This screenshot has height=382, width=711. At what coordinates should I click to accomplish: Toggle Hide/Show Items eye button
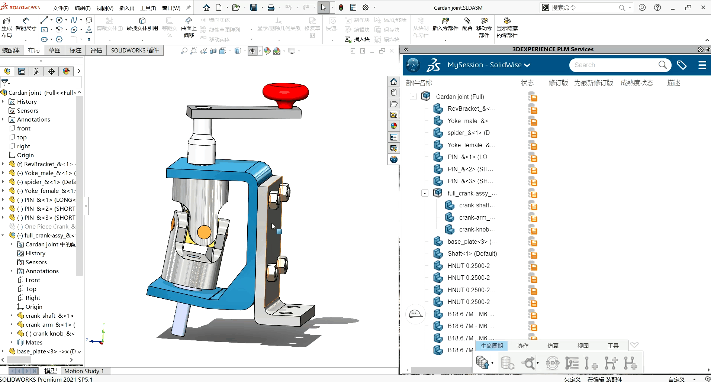(252, 51)
